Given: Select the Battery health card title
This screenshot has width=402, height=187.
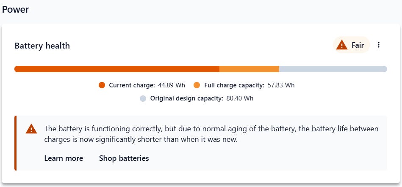Looking at the screenshot, I should point(42,46).
